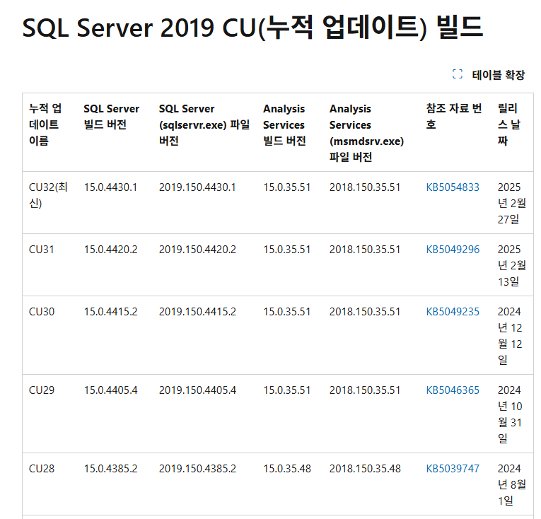Click the 테이블 확장 button label

coord(499,75)
